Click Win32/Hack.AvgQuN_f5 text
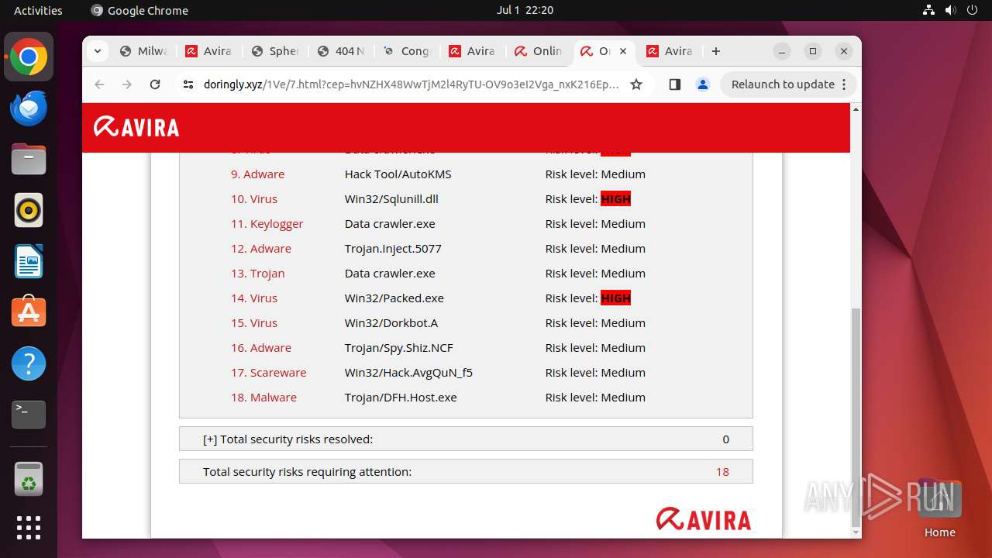 (408, 372)
